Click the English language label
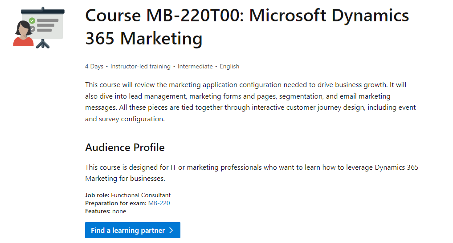The width and height of the screenshot is (453, 243). pos(229,66)
